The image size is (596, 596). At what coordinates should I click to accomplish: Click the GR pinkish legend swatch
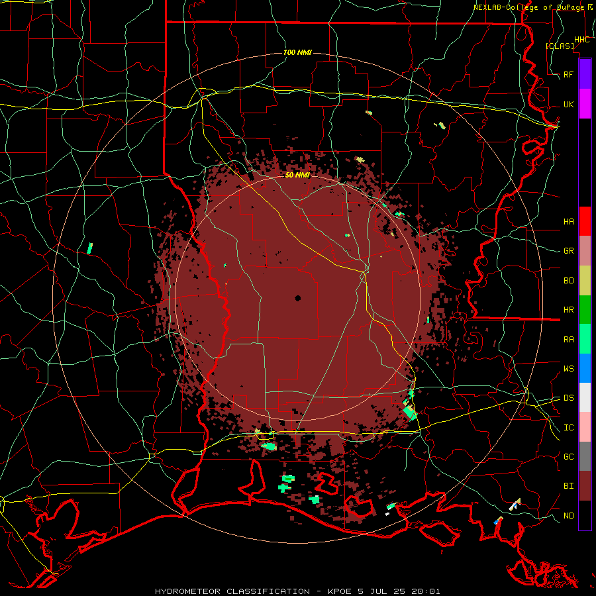(585, 251)
